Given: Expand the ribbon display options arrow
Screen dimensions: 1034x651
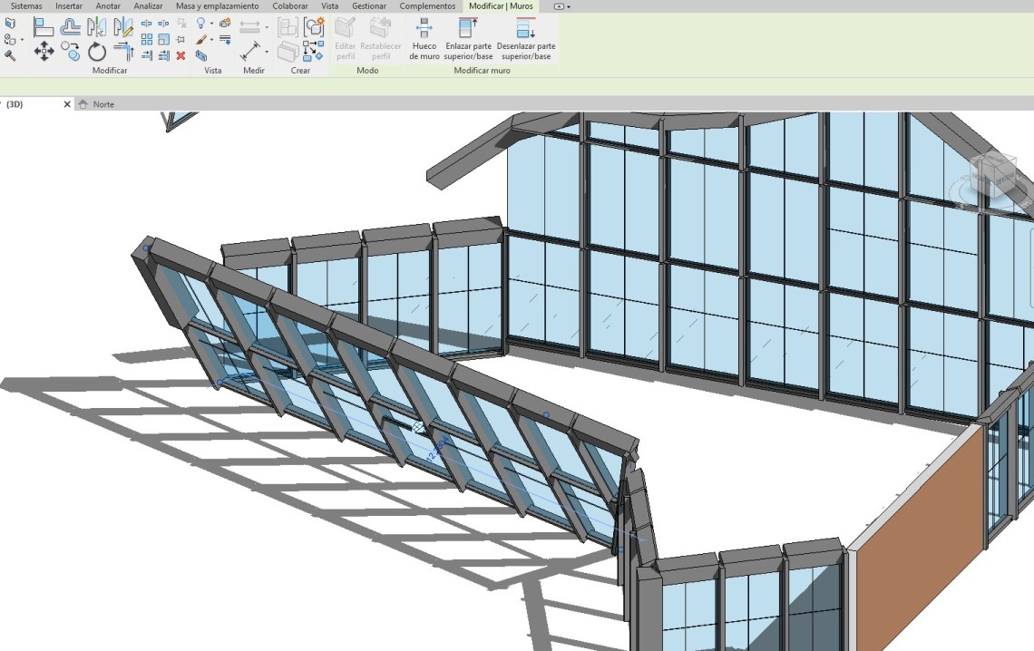Looking at the screenshot, I should point(569,6).
